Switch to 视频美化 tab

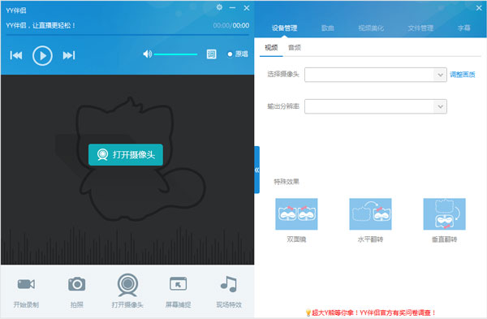[371, 28]
